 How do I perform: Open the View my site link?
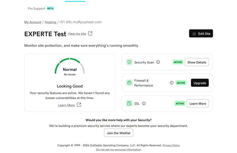[77, 34]
